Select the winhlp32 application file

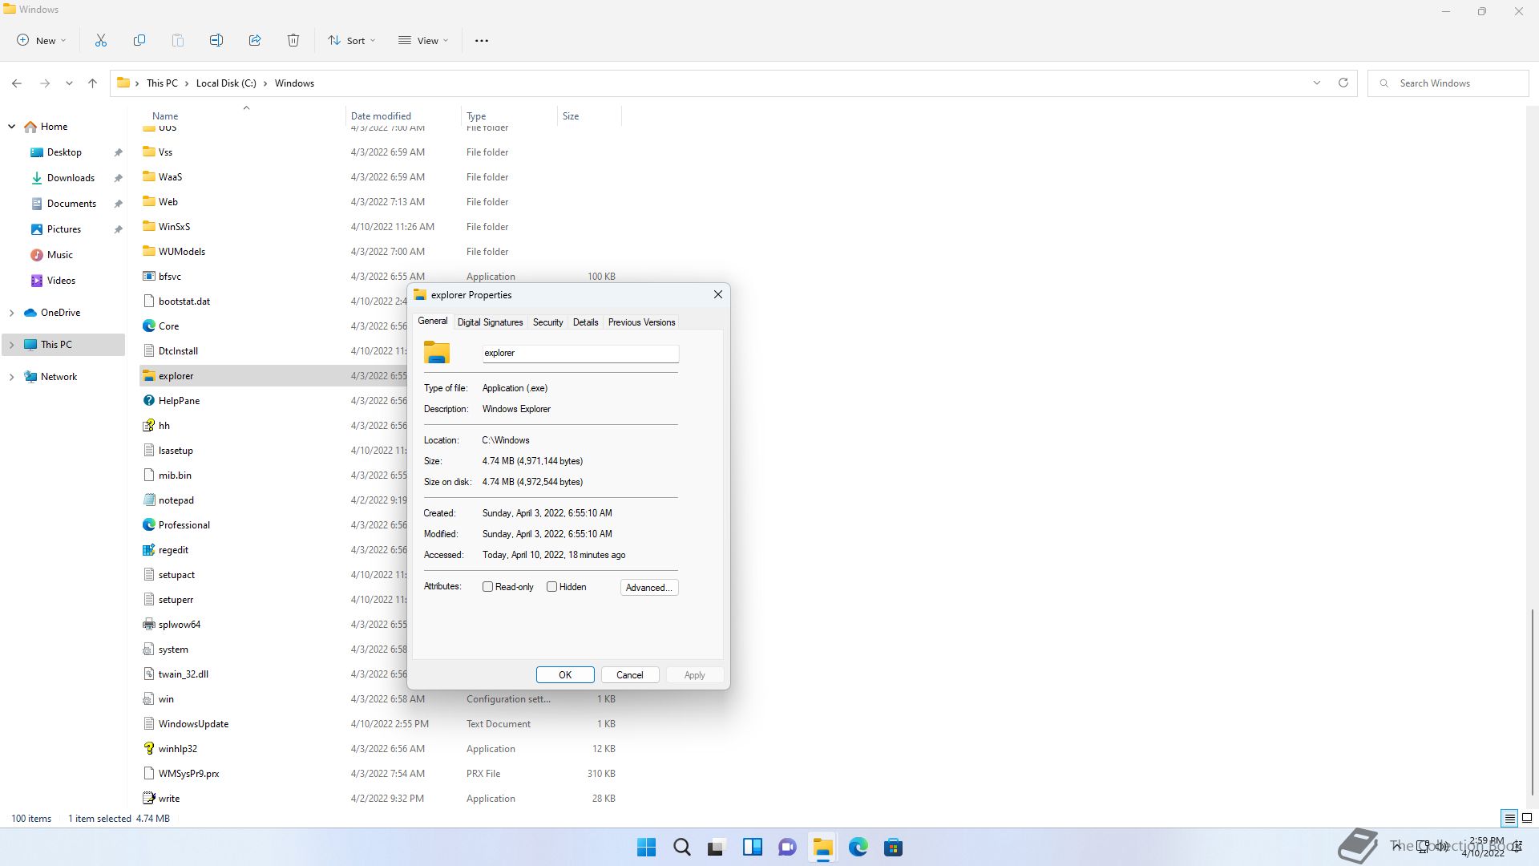click(177, 749)
